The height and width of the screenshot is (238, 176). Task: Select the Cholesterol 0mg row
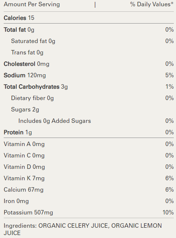pyautogui.click(x=89, y=64)
